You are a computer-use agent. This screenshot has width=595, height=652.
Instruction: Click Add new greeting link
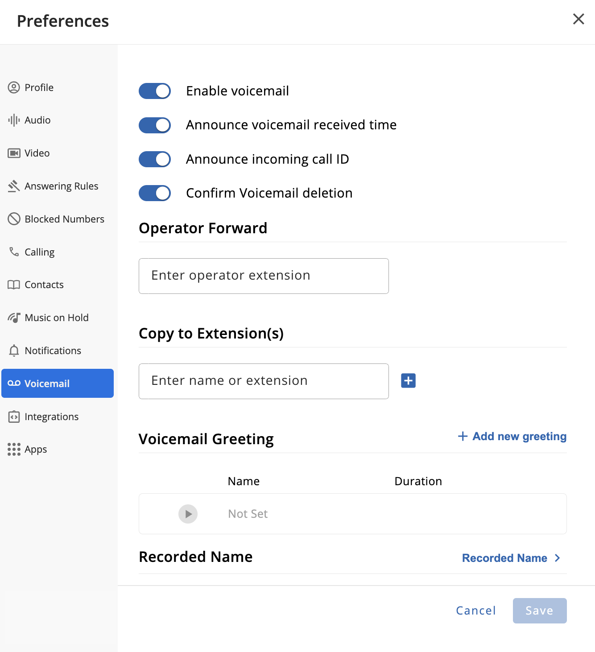pos(512,436)
